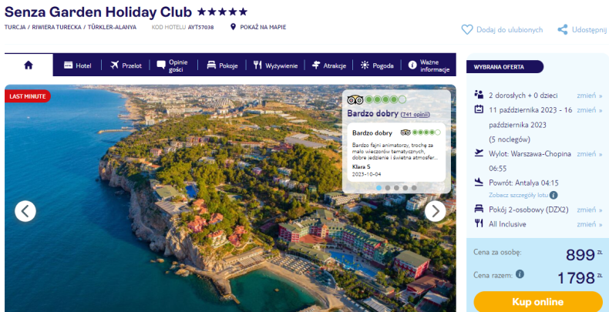This screenshot has width=609, height=312.
Task: Jump to third review carousel dot
Action: point(396,188)
